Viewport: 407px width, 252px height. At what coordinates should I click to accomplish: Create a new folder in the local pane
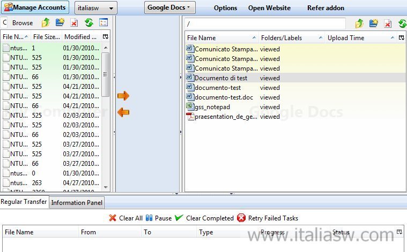(x=60, y=23)
